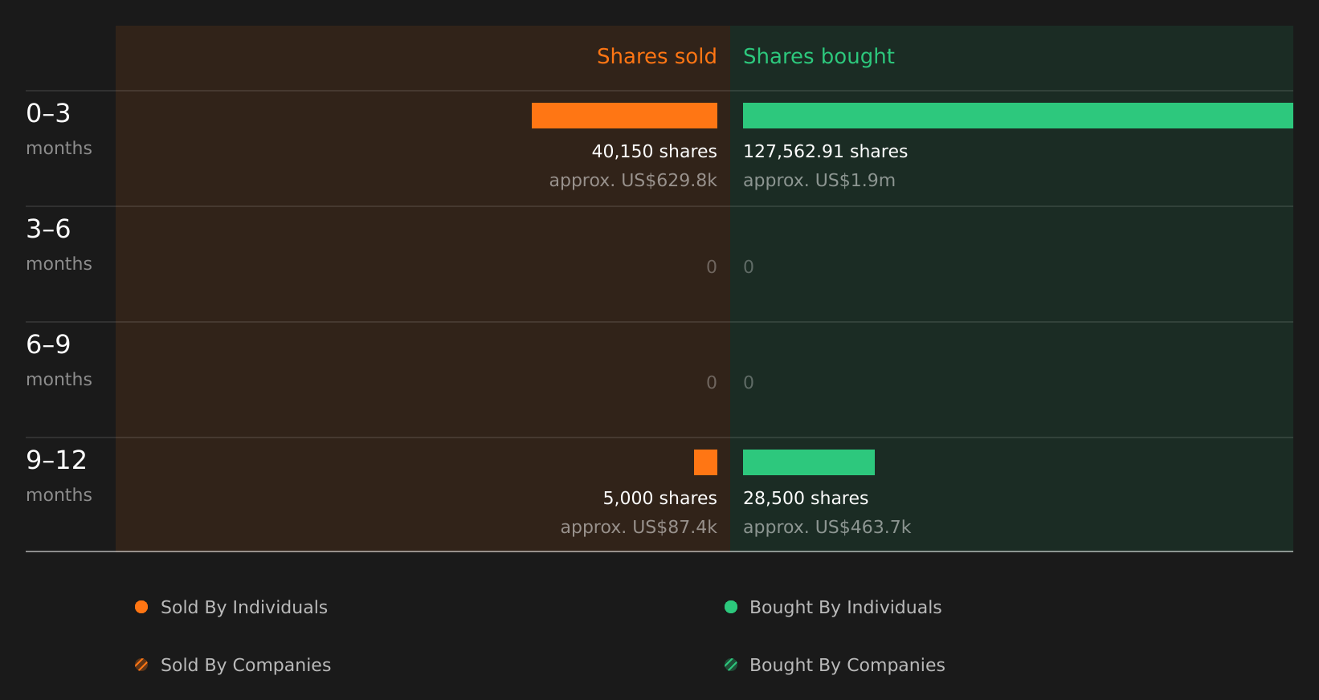This screenshot has width=1319, height=700.
Task: Click the striped Bought By Companies legend icon
Action: point(731,665)
